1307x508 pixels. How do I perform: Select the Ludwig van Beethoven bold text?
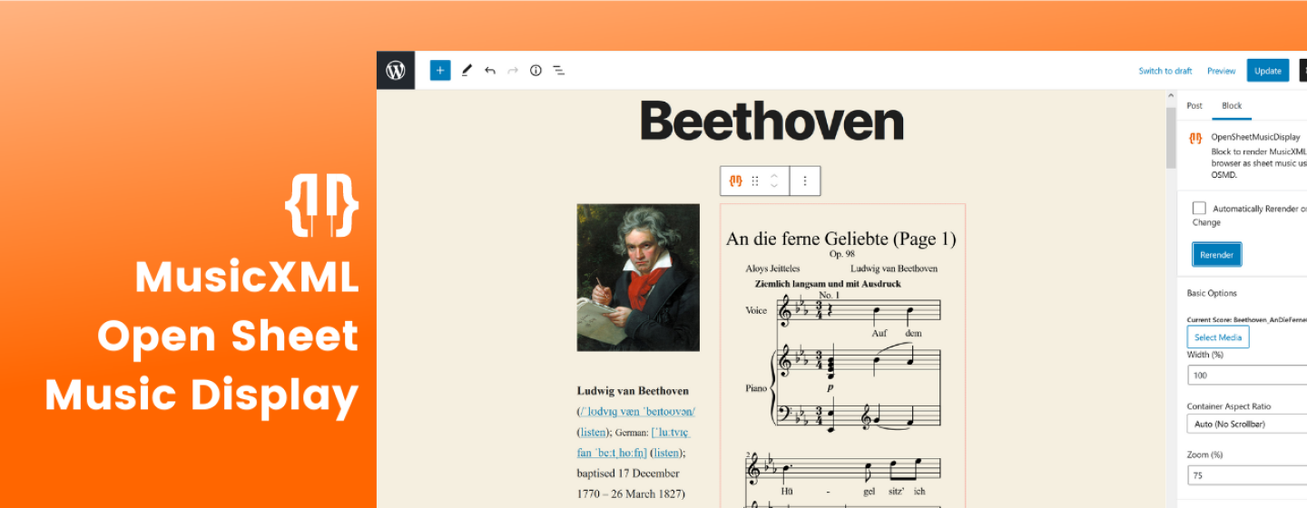633,391
